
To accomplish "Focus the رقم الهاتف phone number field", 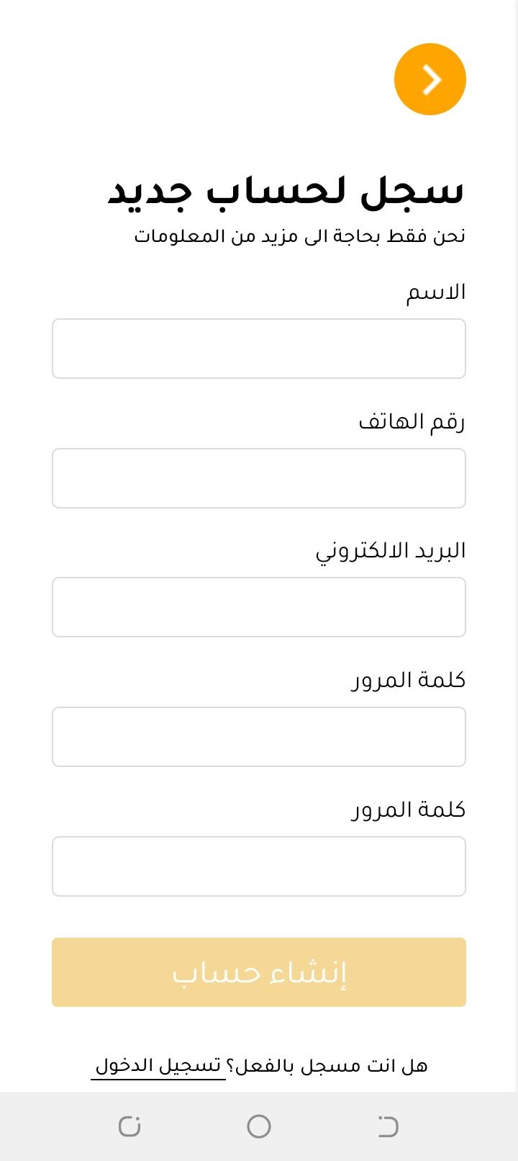I will tap(259, 478).
